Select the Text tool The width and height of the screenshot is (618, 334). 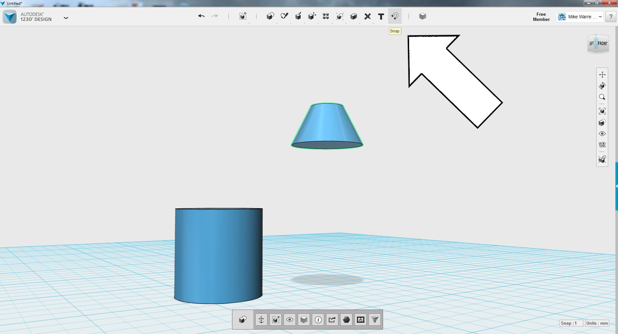(x=381, y=16)
